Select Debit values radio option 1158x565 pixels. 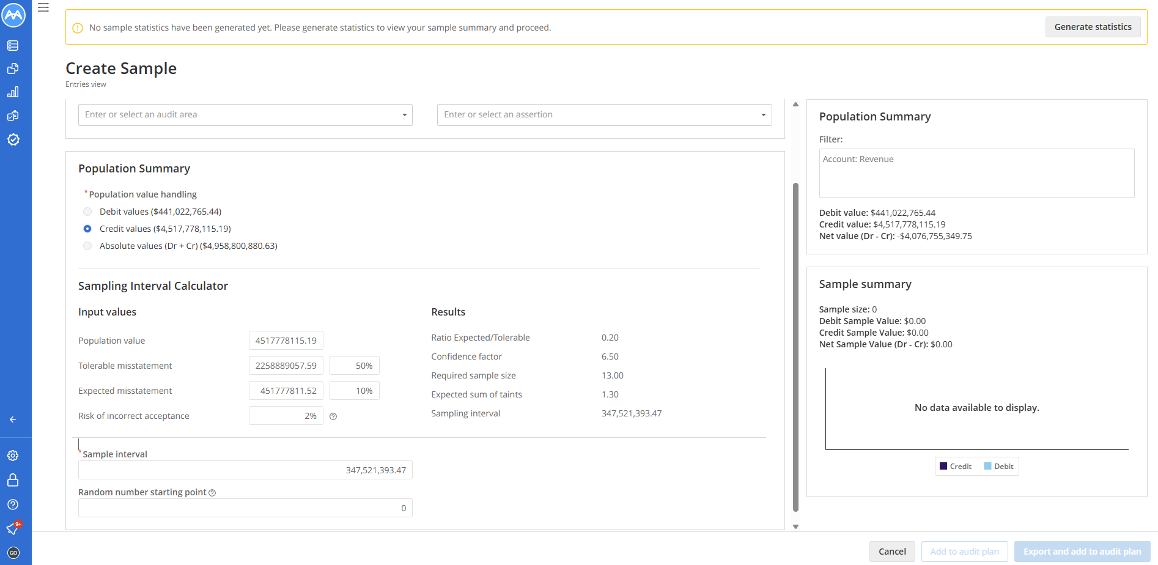point(87,212)
